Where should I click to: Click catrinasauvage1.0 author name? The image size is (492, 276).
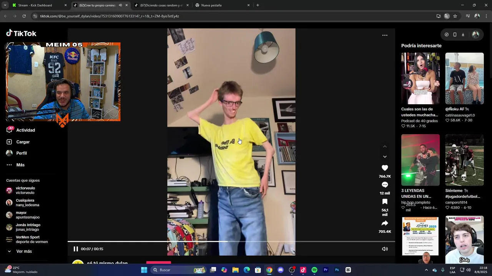(460, 115)
